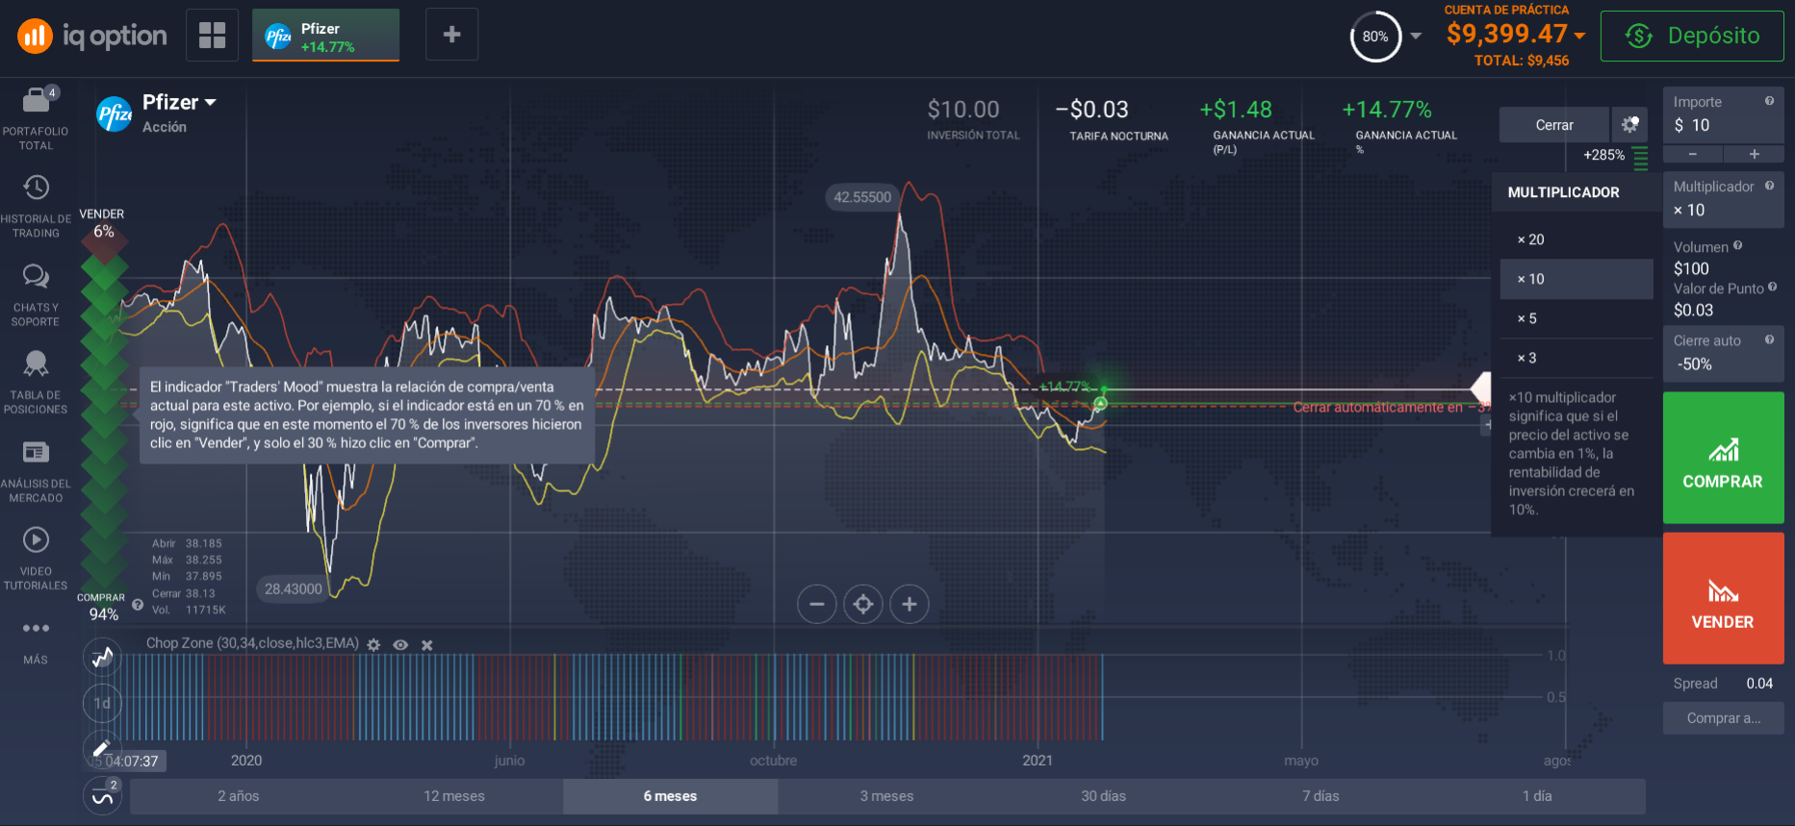Open the Cierre auto -50% field

pos(1723,353)
